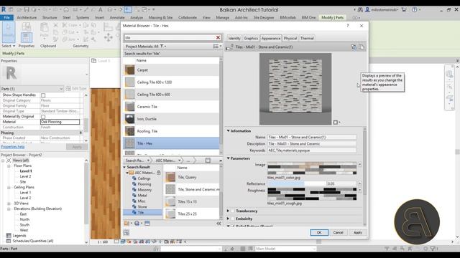Click OK in Material Browser
Viewport: 460px width, 258px height.
pyautogui.click(x=319, y=232)
